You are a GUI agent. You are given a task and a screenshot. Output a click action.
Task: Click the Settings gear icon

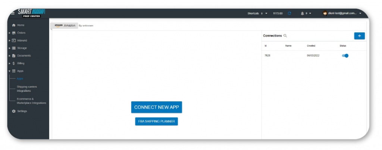(x=14, y=111)
